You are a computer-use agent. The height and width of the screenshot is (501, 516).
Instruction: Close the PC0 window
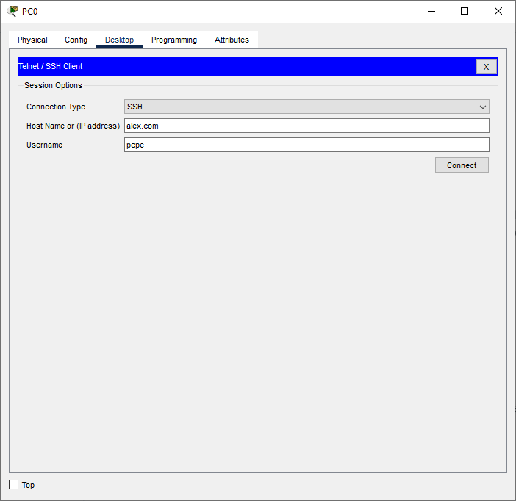[498, 11]
